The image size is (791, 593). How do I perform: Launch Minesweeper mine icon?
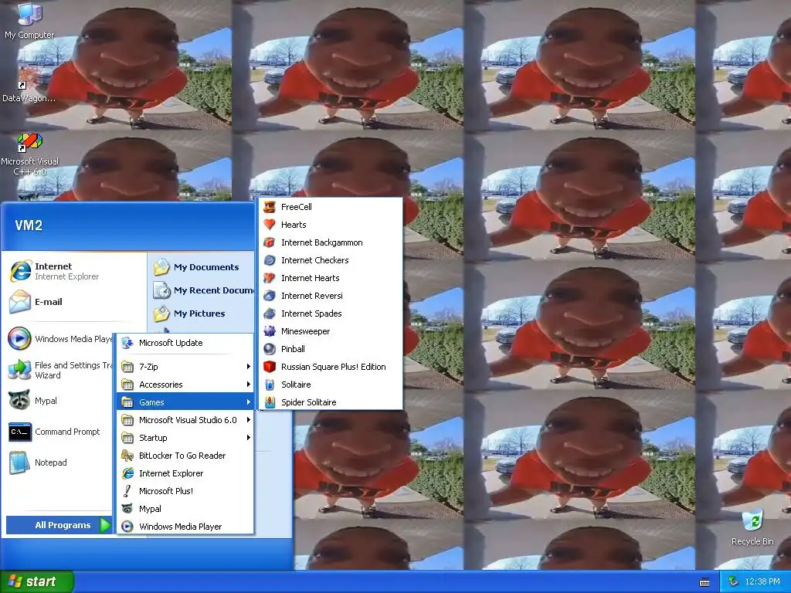click(270, 331)
